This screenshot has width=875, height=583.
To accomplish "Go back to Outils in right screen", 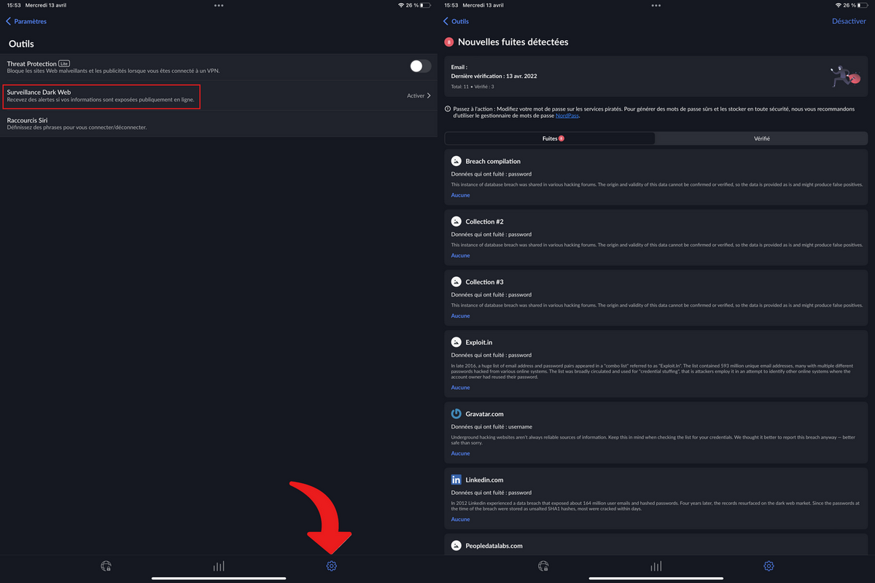I will tap(457, 22).
